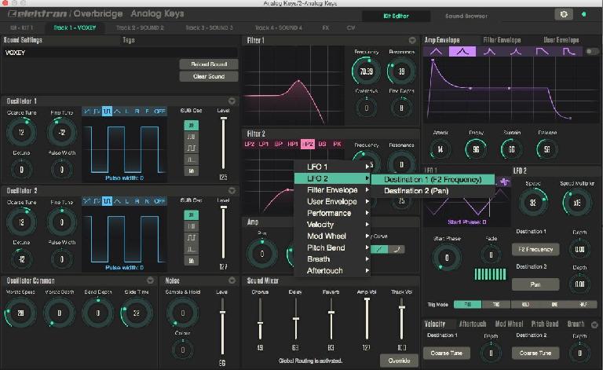Set LFO Trig Mode to FRE

(468, 304)
